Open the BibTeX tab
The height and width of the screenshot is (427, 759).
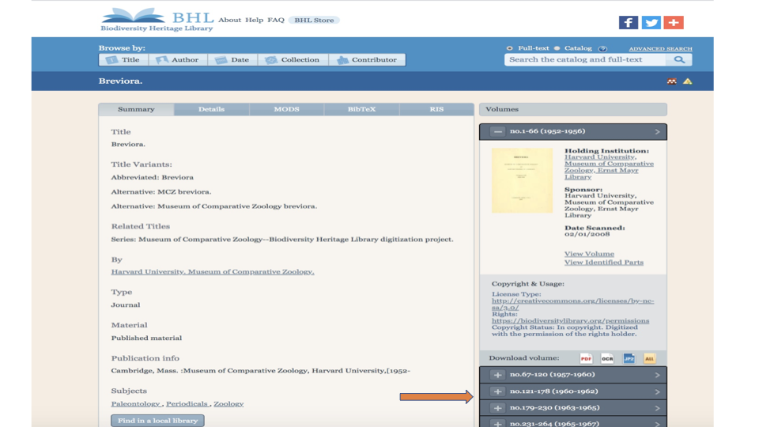[361, 109]
